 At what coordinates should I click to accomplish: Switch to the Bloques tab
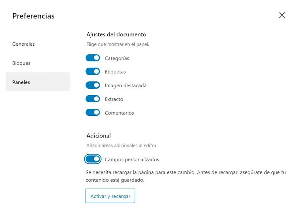21,63
